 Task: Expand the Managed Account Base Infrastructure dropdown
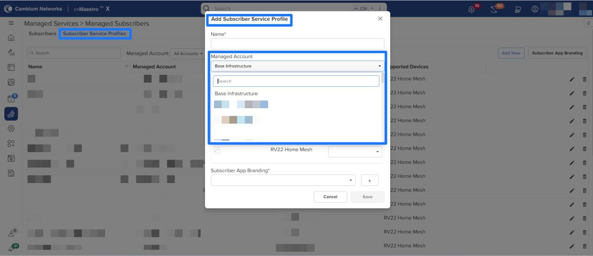297,66
